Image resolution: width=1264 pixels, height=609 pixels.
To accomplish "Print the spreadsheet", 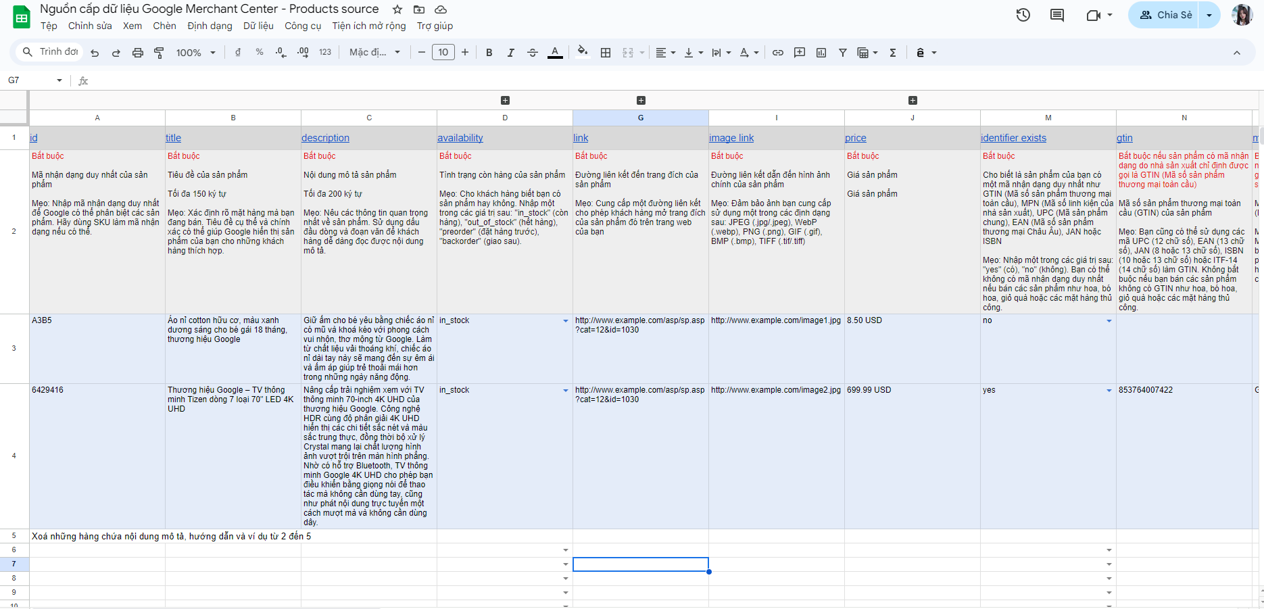I will pyautogui.click(x=138, y=53).
